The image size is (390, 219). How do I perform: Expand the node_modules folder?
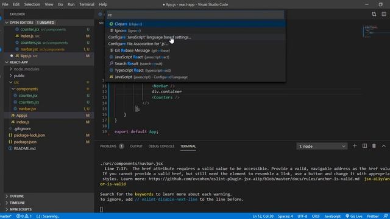(49, 69)
